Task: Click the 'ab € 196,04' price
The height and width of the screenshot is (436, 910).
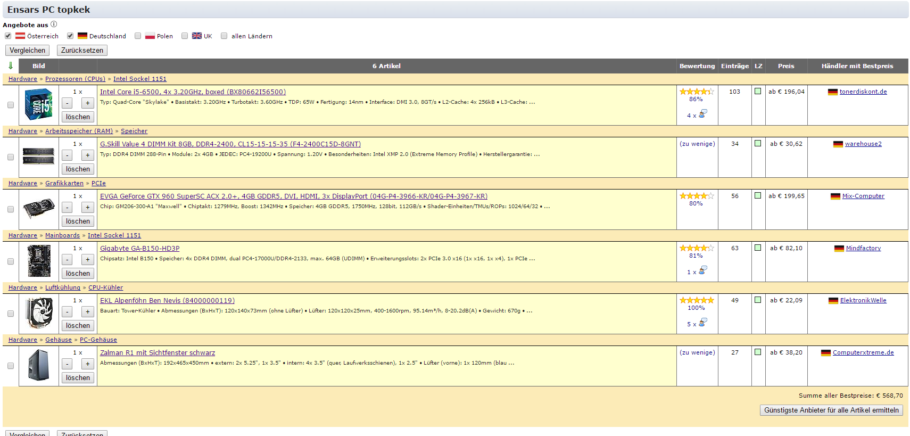Action: pos(787,92)
